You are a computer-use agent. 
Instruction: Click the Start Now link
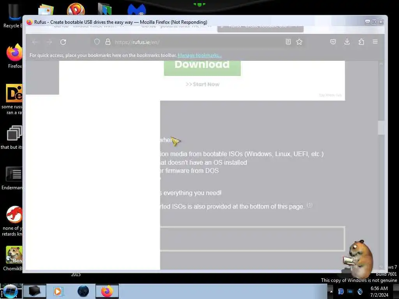[x=203, y=84]
